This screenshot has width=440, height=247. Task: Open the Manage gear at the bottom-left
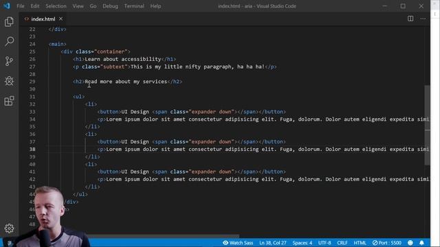click(9, 228)
